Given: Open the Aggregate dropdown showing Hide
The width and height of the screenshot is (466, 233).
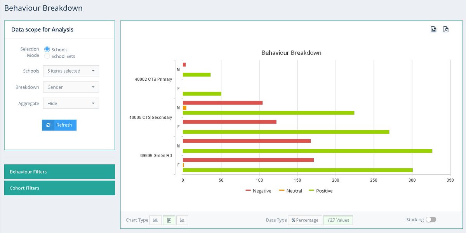Looking at the screenshot, I should (71, 103).
